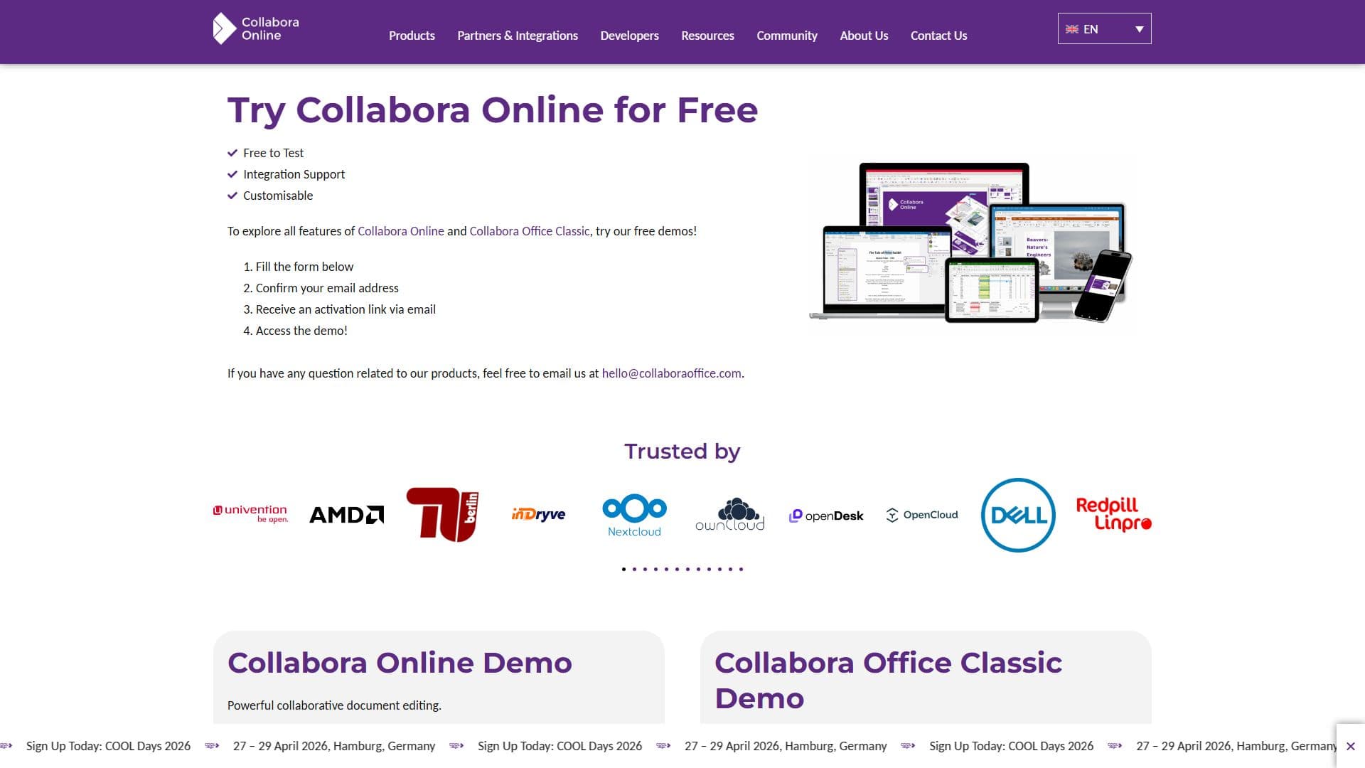Viewport: 1365px width, 768px height.
Task: Click 'Powerful collaborative document editing.' text
Action: click(334, 705)
